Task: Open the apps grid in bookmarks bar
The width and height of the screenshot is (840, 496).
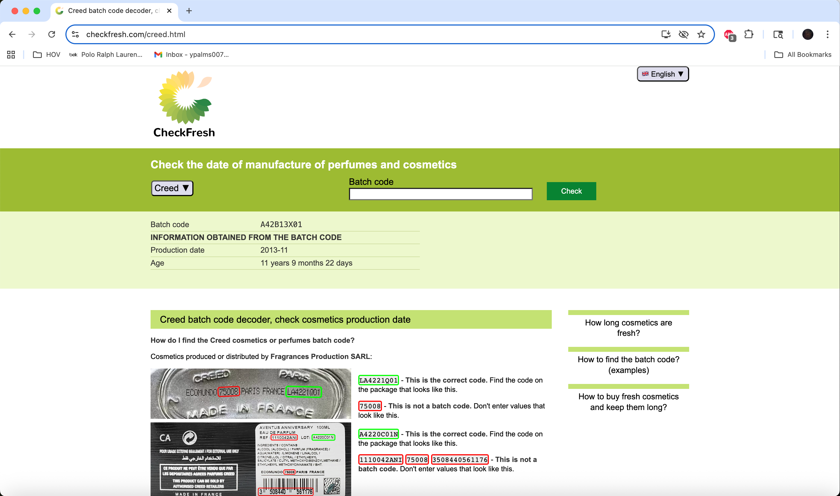Action: click(x=11, y=54)
